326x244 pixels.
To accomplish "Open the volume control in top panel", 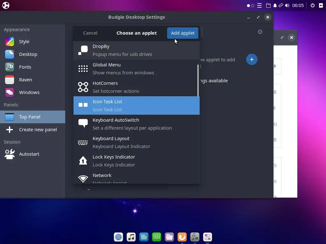I will pos(287,5).
